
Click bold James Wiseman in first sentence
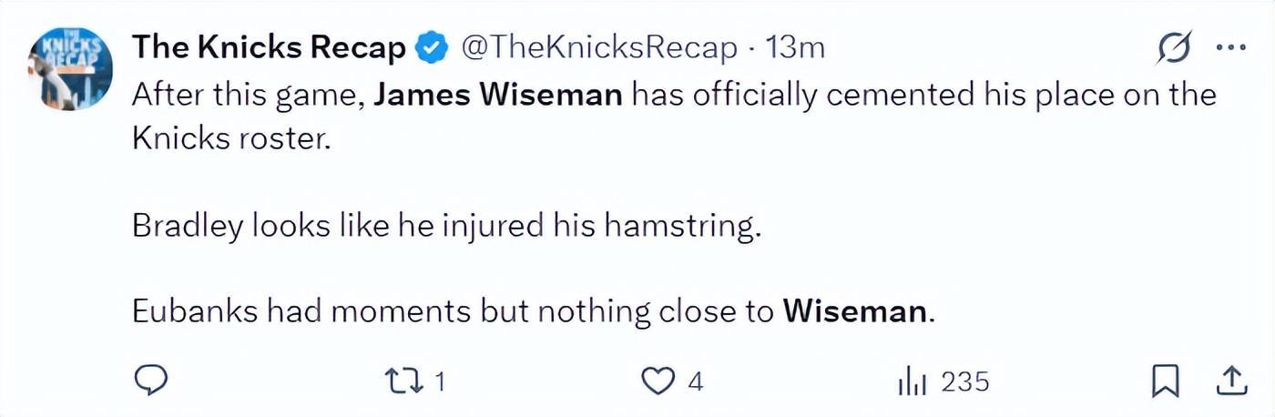point(498,95)
